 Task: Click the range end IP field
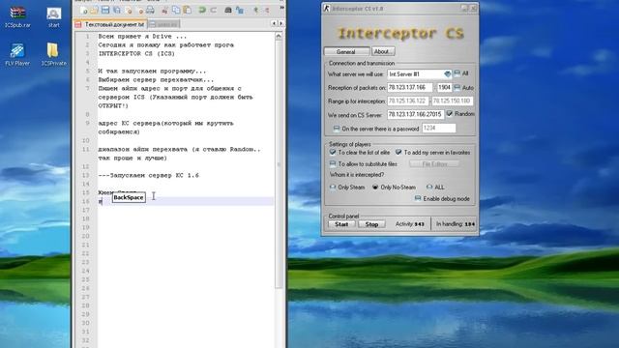coord(452,101)
